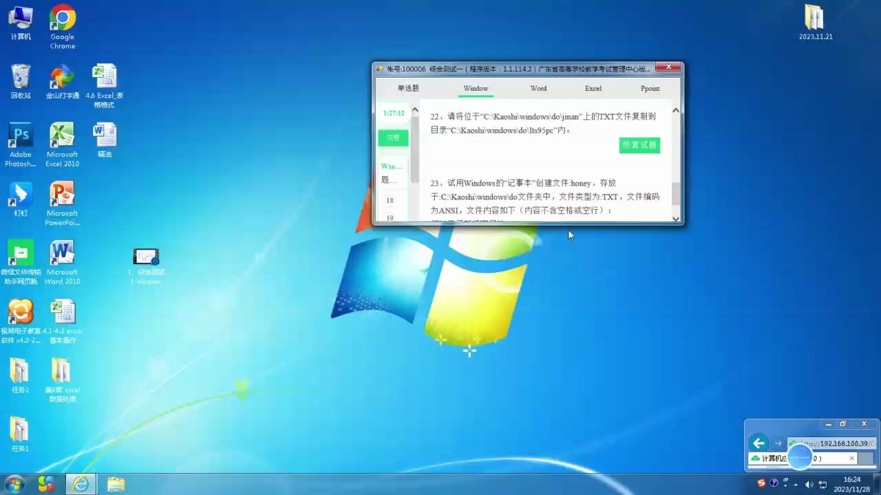
Task: Show hidden tray icons arrow
Action: pyautogui.click(x=796, y=485)
